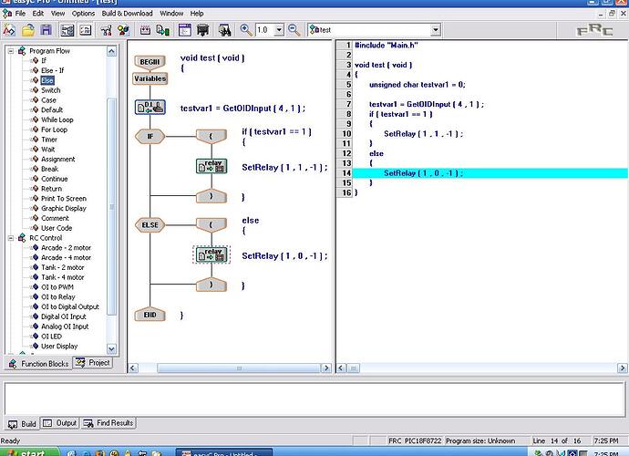Select the ELSE block in flowchart
This screenshot has width=629, height=456.
tap(150, 224)
